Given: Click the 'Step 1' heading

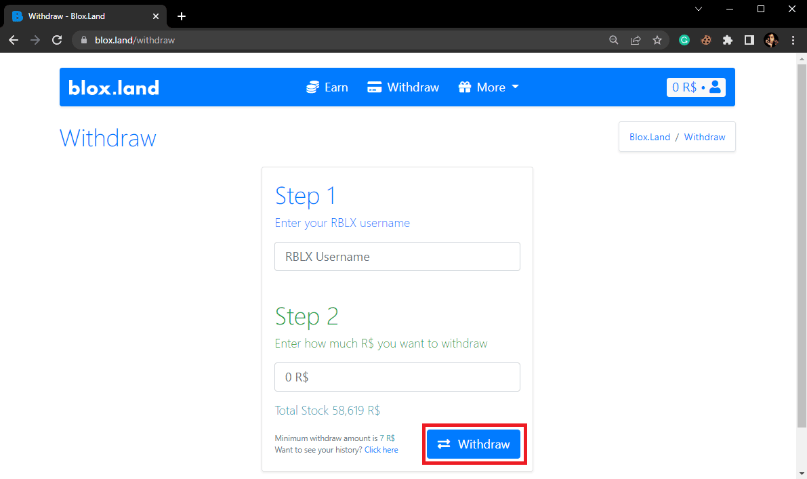Looking at the screenshot, I should click(x=305, y=196).
